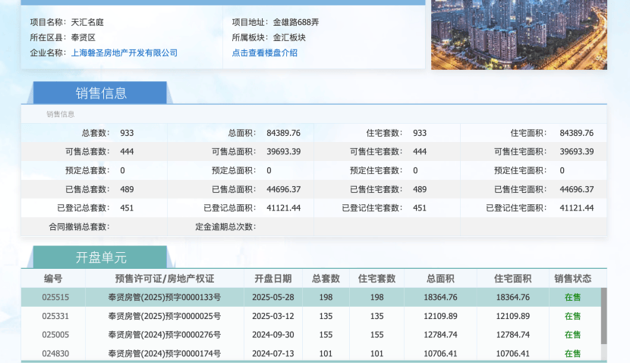The width and height of the screenshot is (630, 363).
Task: Click the 编号 column header
Action: pos(53,279)
